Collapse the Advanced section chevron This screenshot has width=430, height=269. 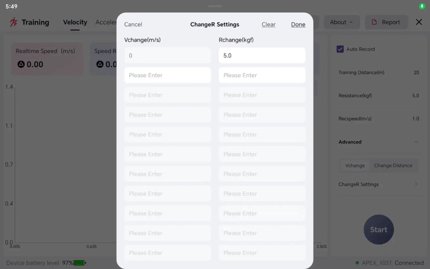tap(416, 142)
